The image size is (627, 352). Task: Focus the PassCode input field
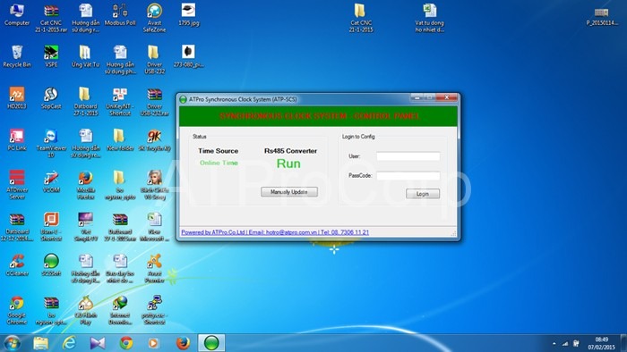point(408,175)
